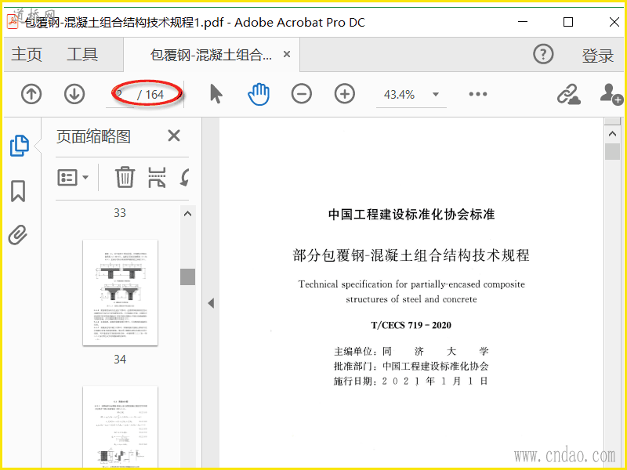627x470 pixels.
Task: Select the partially visible bottom thumbnail after 34
Action: (x=120, y=427)
